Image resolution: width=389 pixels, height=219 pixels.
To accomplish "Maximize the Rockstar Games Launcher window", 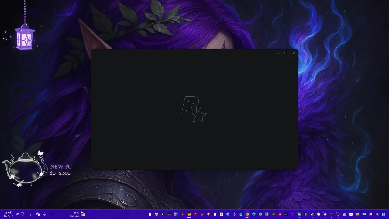I will pyautogui.click(x=286, y=53).
